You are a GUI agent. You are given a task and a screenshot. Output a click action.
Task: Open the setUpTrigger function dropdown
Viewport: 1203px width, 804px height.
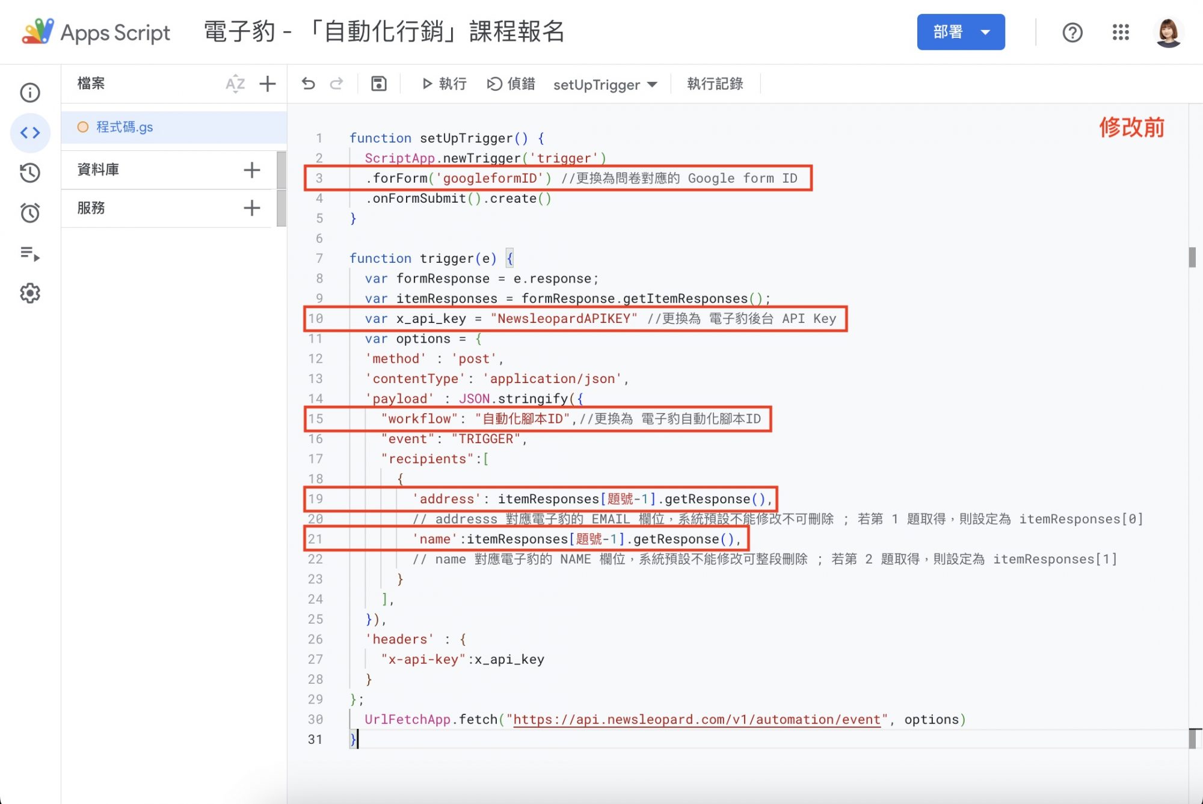tap(605, 84)
